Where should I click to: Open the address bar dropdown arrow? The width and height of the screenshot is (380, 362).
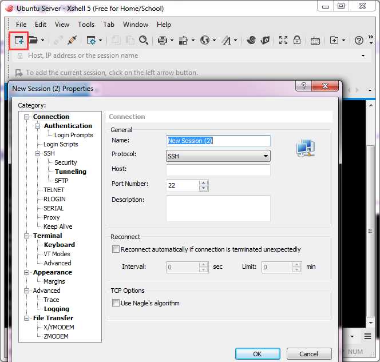click(363, 55)
